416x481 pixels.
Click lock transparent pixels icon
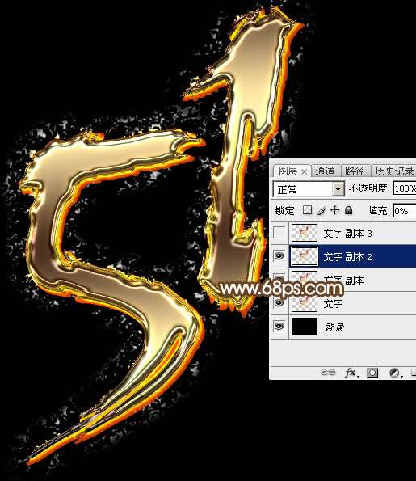click(307, 210)
